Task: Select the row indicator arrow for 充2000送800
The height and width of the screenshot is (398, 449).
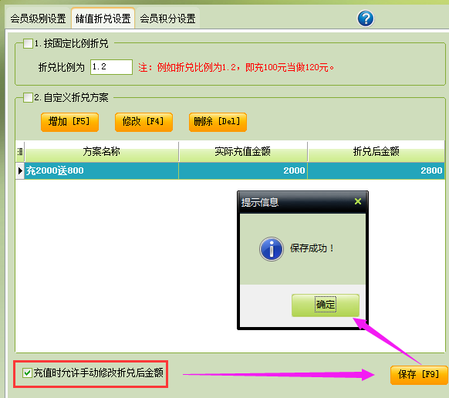Action: click(x=20, y=171)
